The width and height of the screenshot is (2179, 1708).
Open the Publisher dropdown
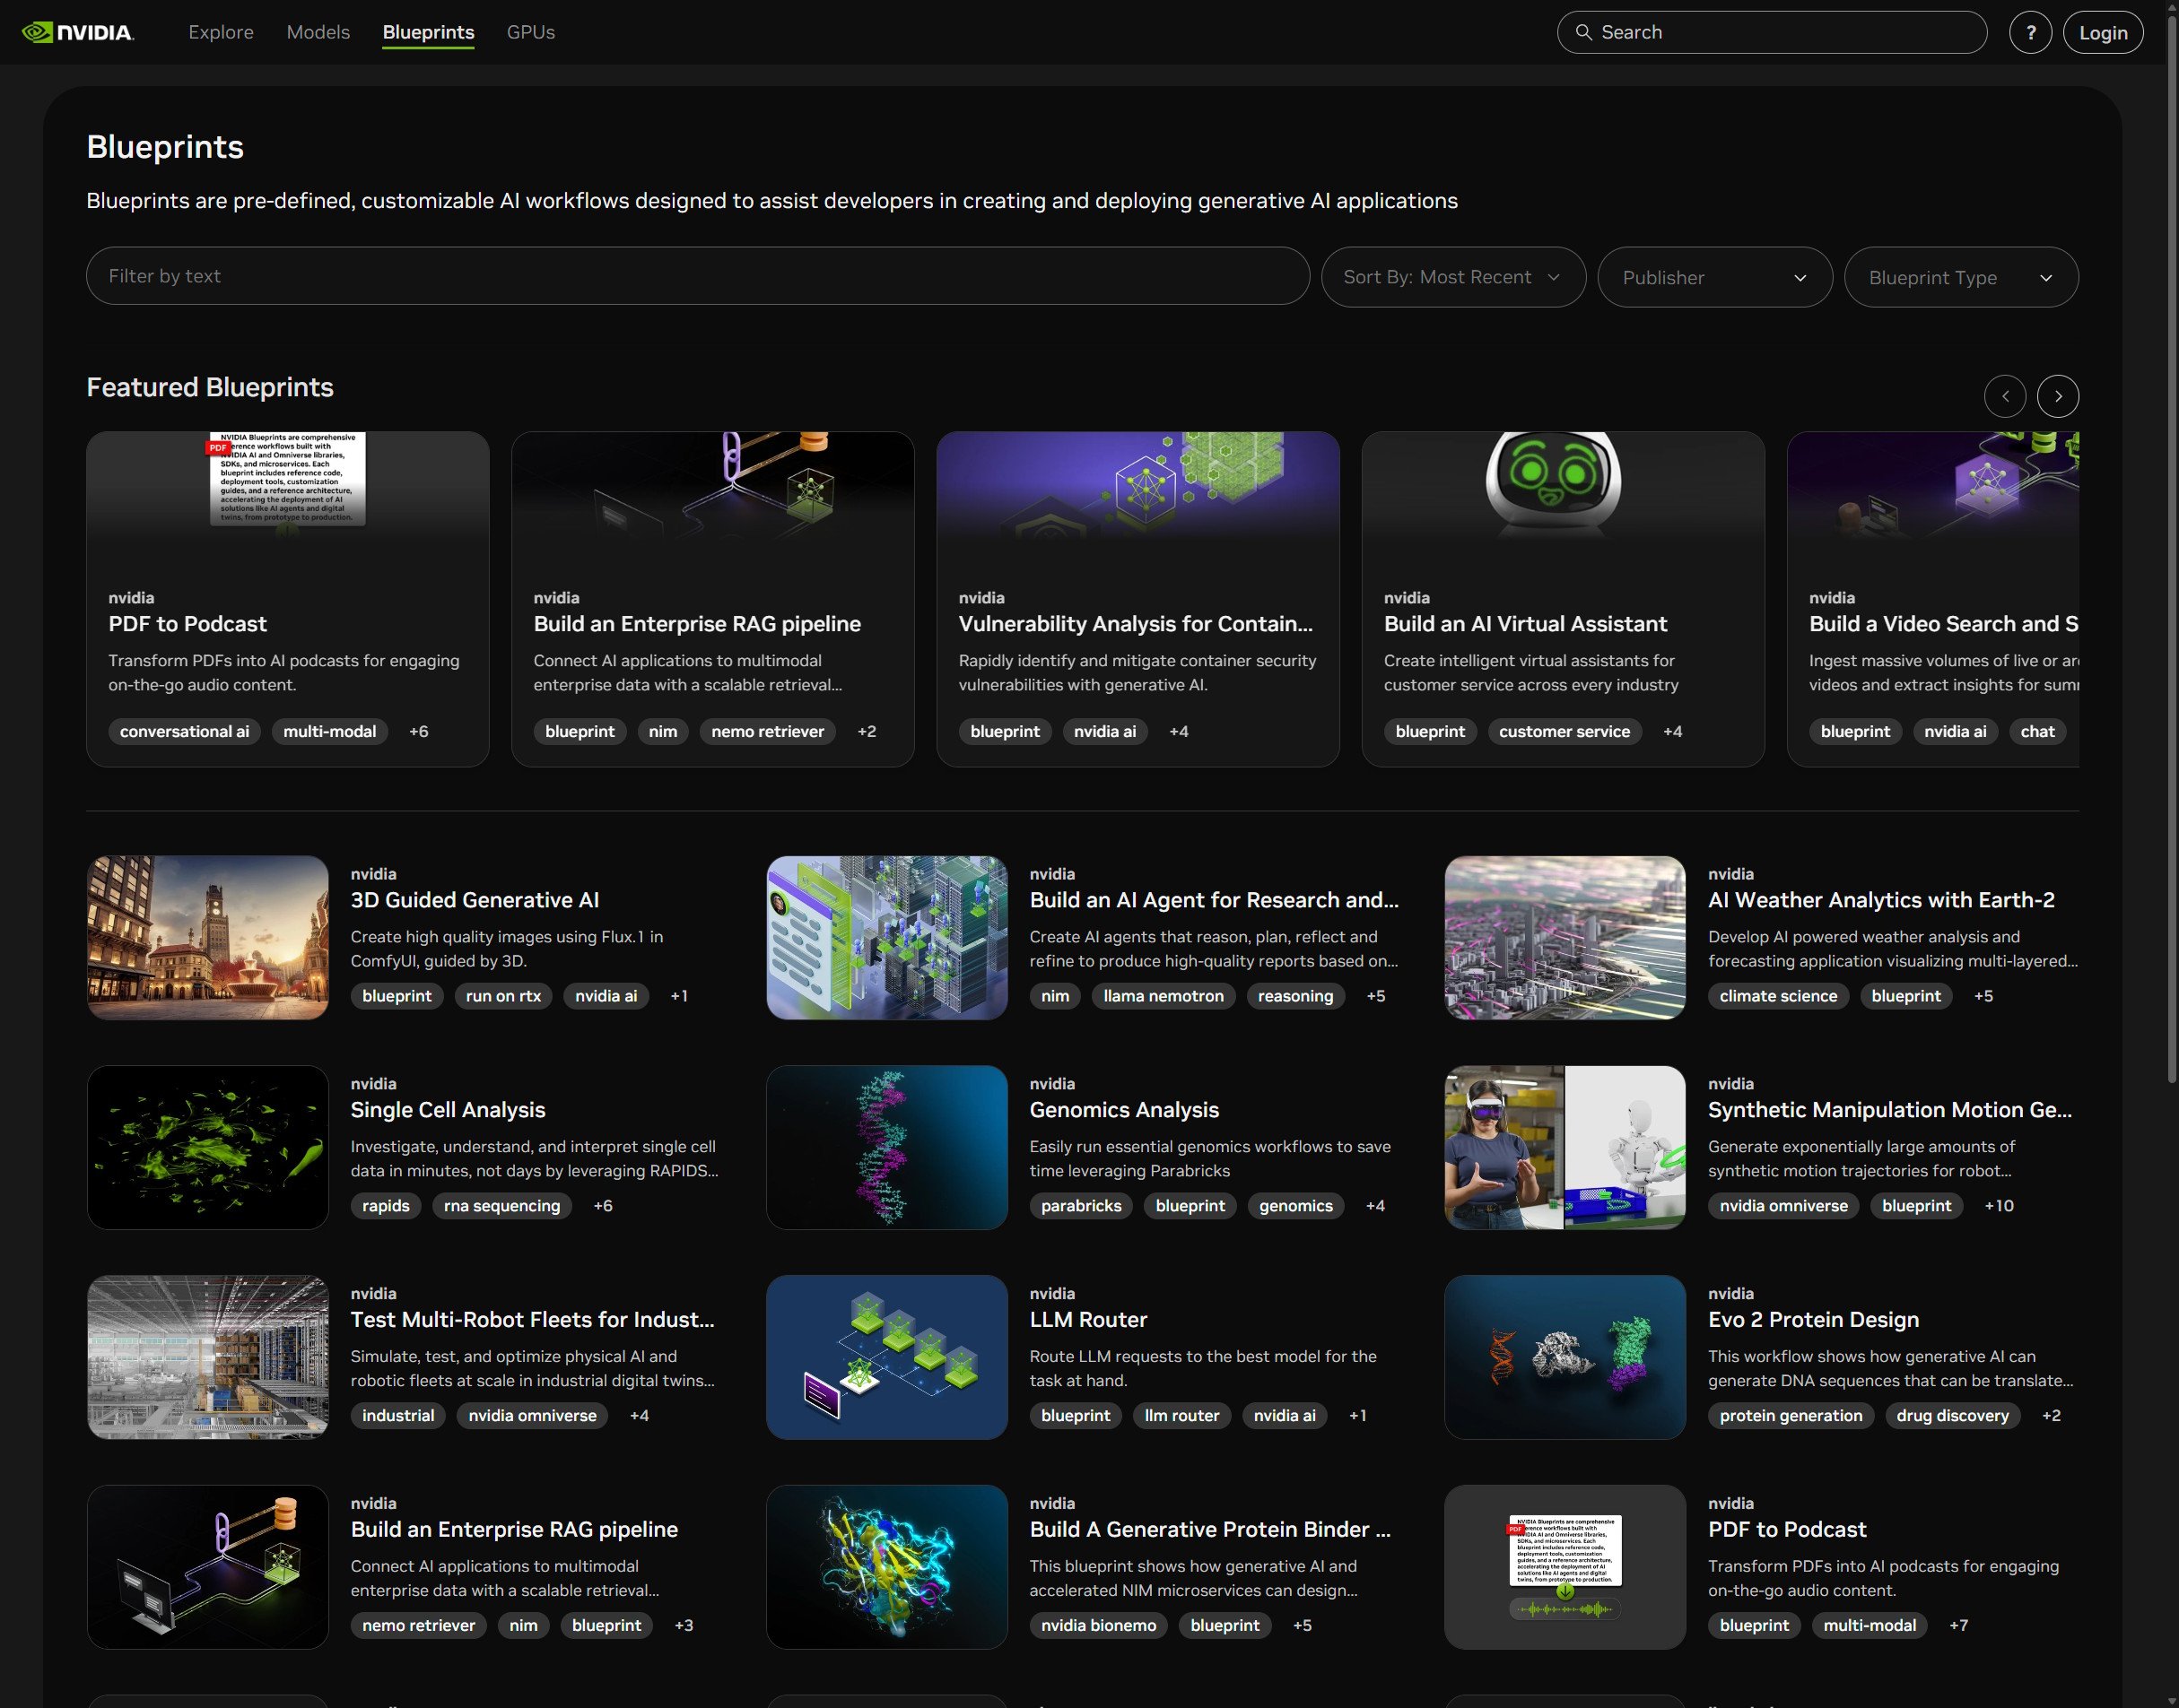[1713, 277]
